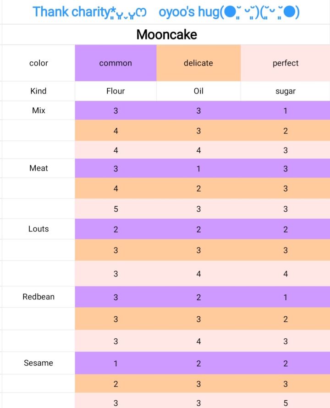Viewport: 330px width, 408px height.
Task: Select the Flour cell showing 5 for Meat
Action: [115, 209]
